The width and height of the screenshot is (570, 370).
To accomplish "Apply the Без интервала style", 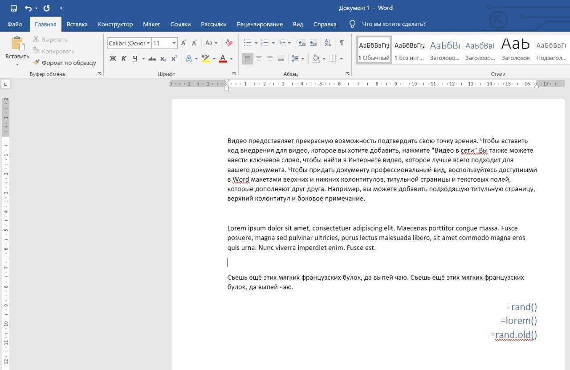I will (409, 49).
